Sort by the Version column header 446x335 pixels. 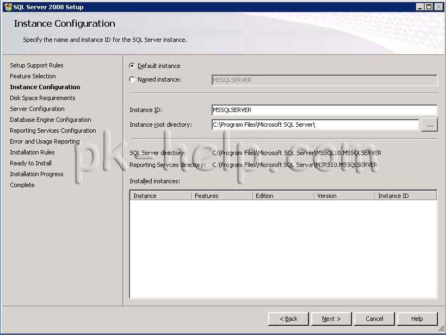click(x=344, y=196)
